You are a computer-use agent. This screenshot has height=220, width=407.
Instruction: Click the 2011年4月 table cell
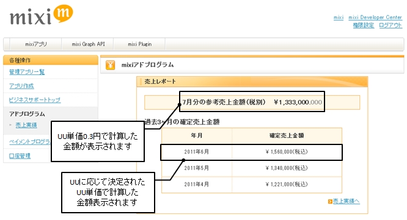click(197, 185)
